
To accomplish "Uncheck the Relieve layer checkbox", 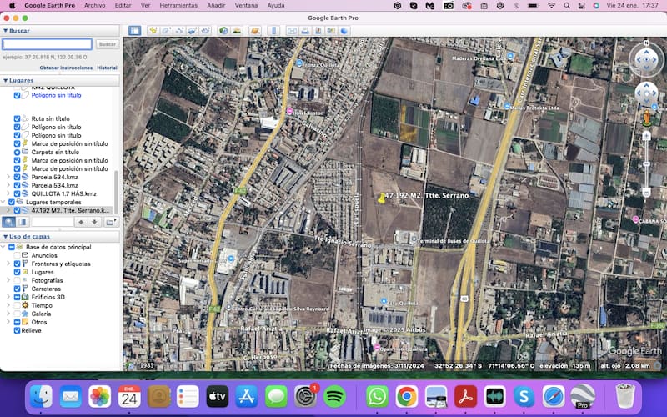I will pyautogui.click(x=17, y=330).
